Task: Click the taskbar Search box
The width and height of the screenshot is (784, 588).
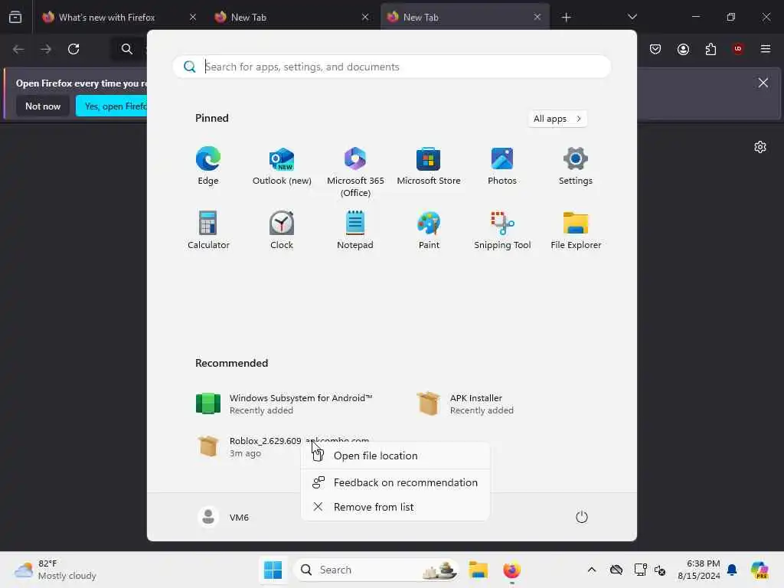Action: [x=377, y=570]
